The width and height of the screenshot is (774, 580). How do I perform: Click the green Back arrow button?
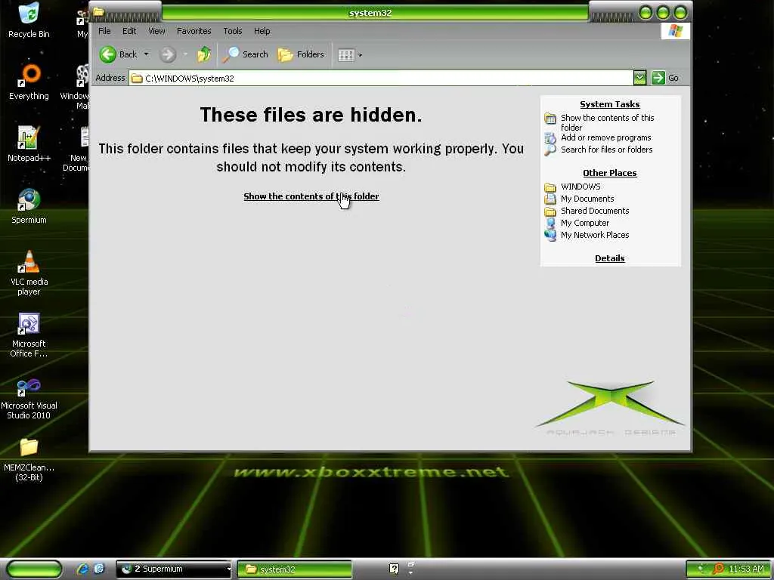pos(107,54)
